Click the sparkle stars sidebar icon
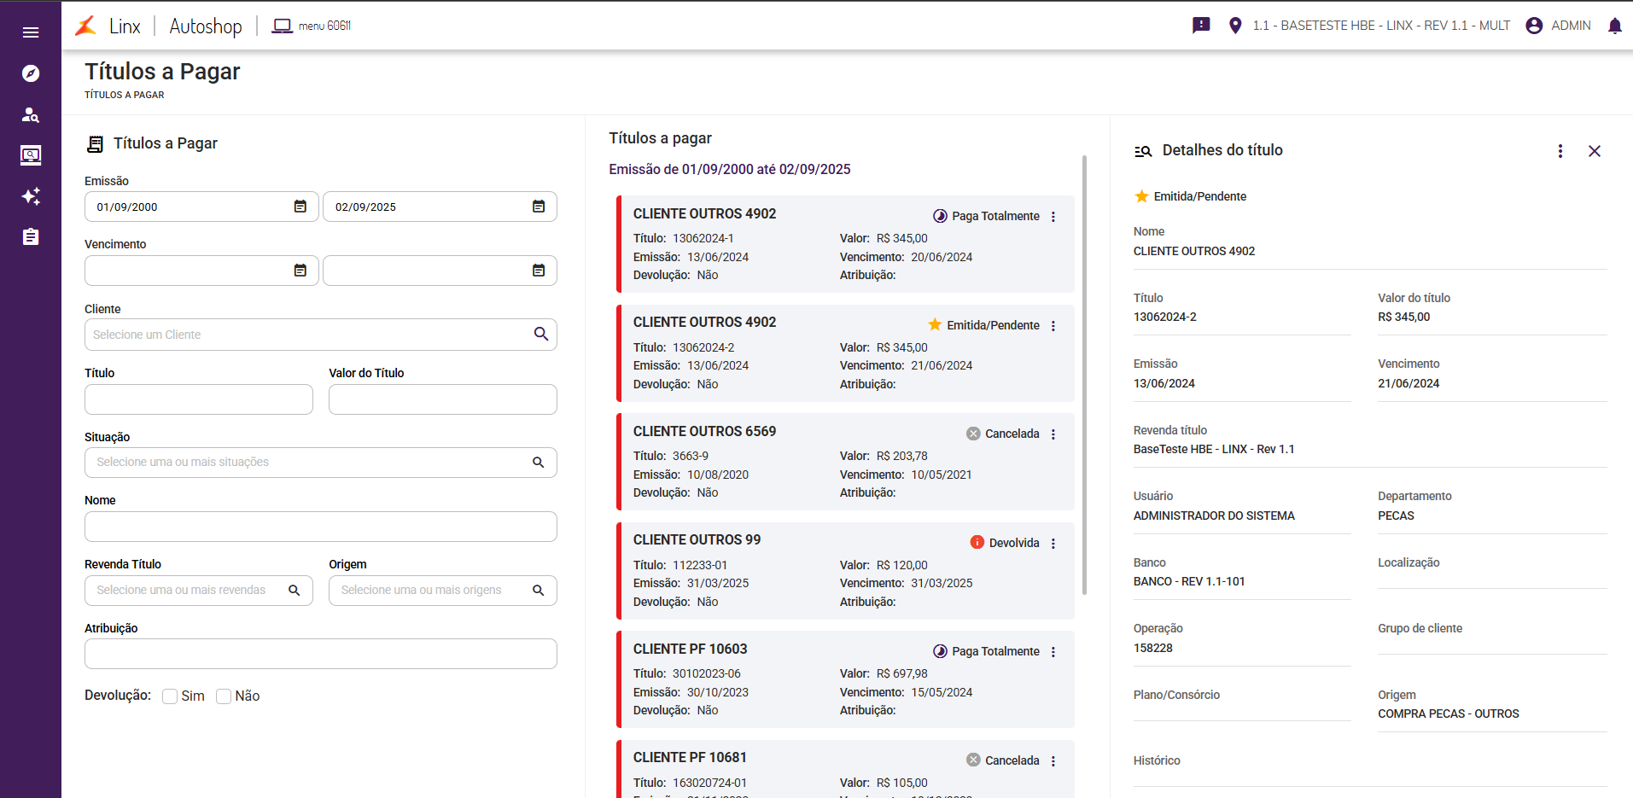Image resolution: width=1633 pixels, height=798 pixels. 31,196
